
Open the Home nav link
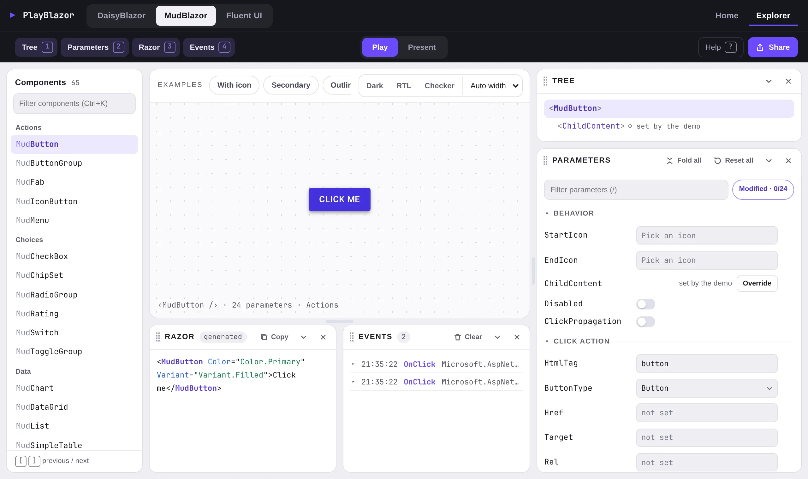click(x=727, y=15)
